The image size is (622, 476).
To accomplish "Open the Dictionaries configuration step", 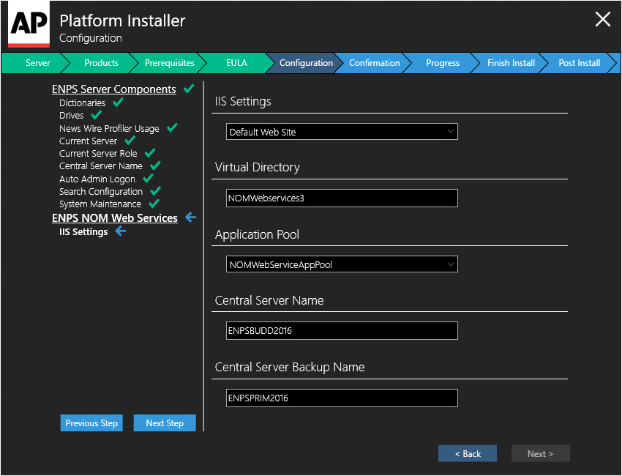I will coord(82,103).
